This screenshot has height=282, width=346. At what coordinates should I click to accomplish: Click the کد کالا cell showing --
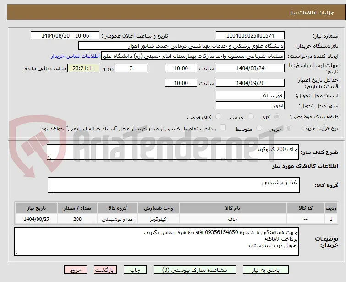pyautogui.click(x=305, y=219)
